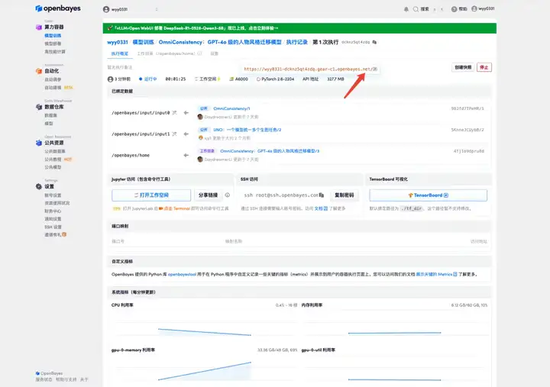The image size is (550, 387).
Task: Select 公共教程 HOT in the sidebar
Action: 58,160
